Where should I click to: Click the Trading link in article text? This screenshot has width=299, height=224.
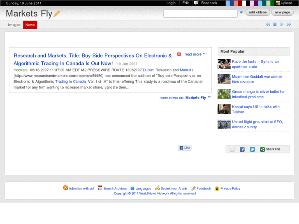point(61,82)
